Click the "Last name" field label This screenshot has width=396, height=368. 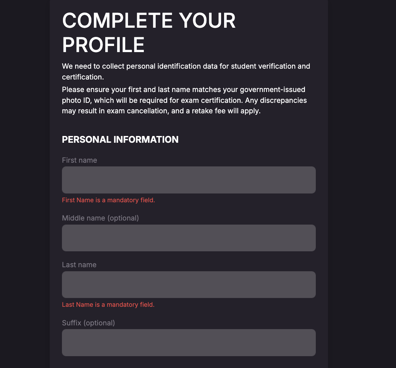pyautogui.click(x=79, y=265)
